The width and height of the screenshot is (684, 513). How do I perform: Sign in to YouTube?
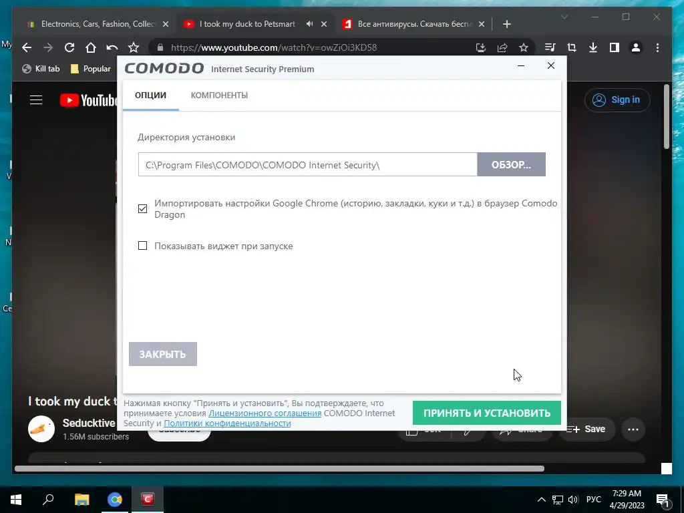point(617,100)
